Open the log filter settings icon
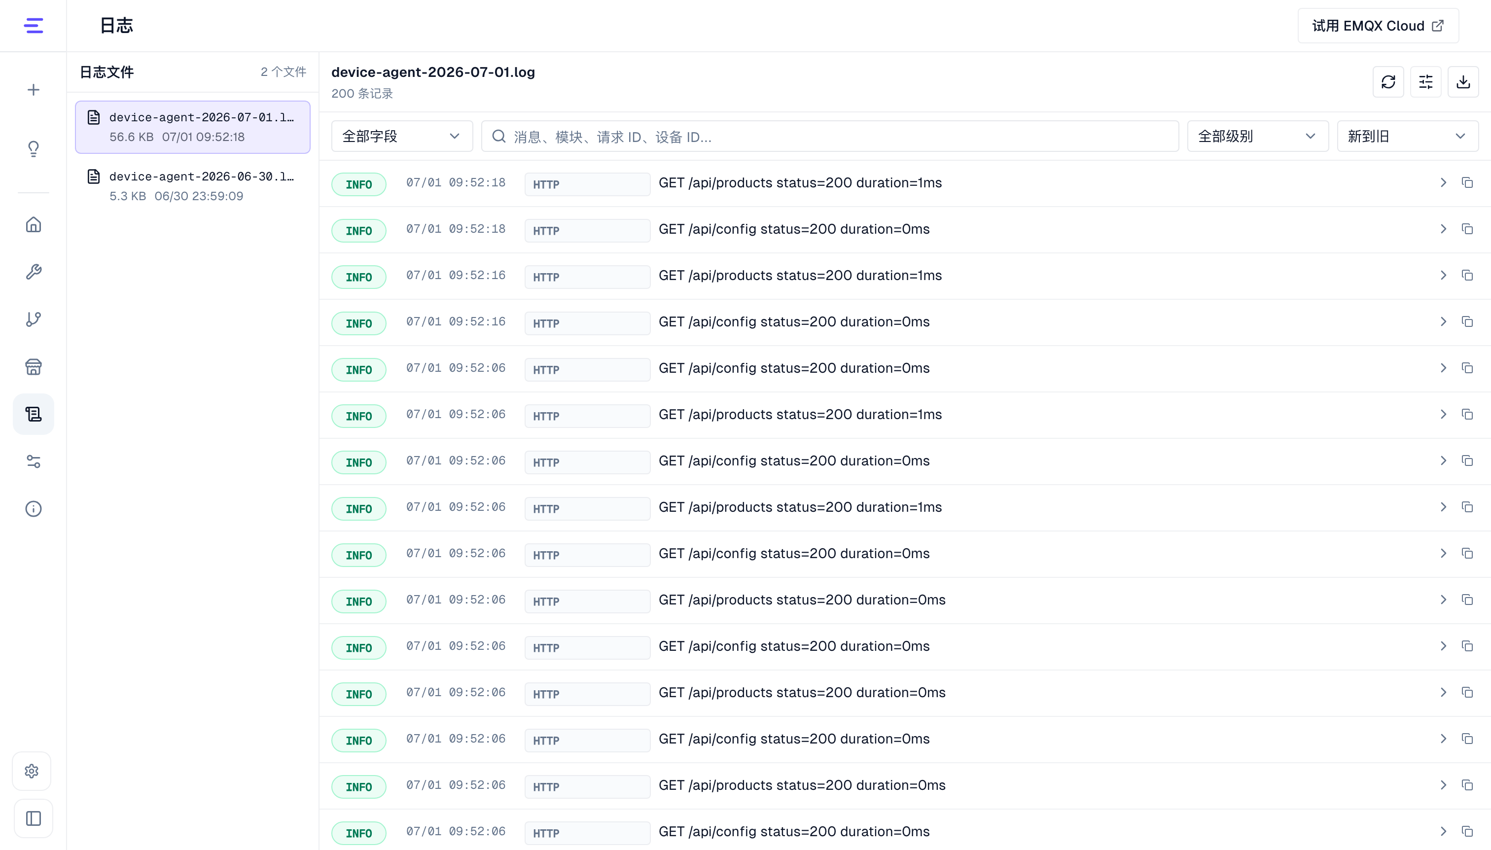The height and width of the screenshot is (850, 1491). coord(1425,82)
